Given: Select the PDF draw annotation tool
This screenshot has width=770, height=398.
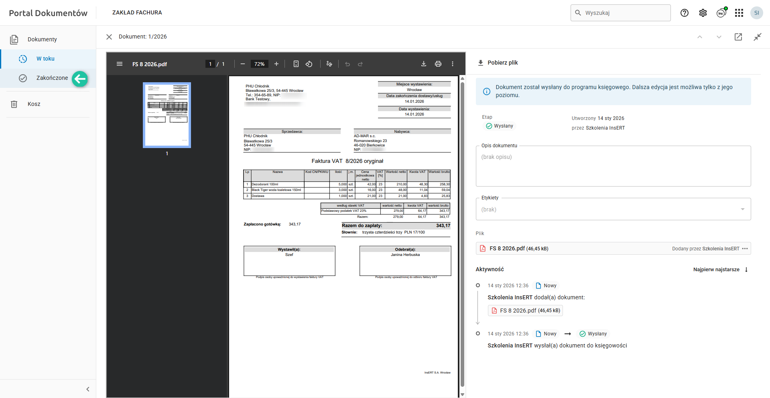Looking at the screenshot, I should click(329, 64).
